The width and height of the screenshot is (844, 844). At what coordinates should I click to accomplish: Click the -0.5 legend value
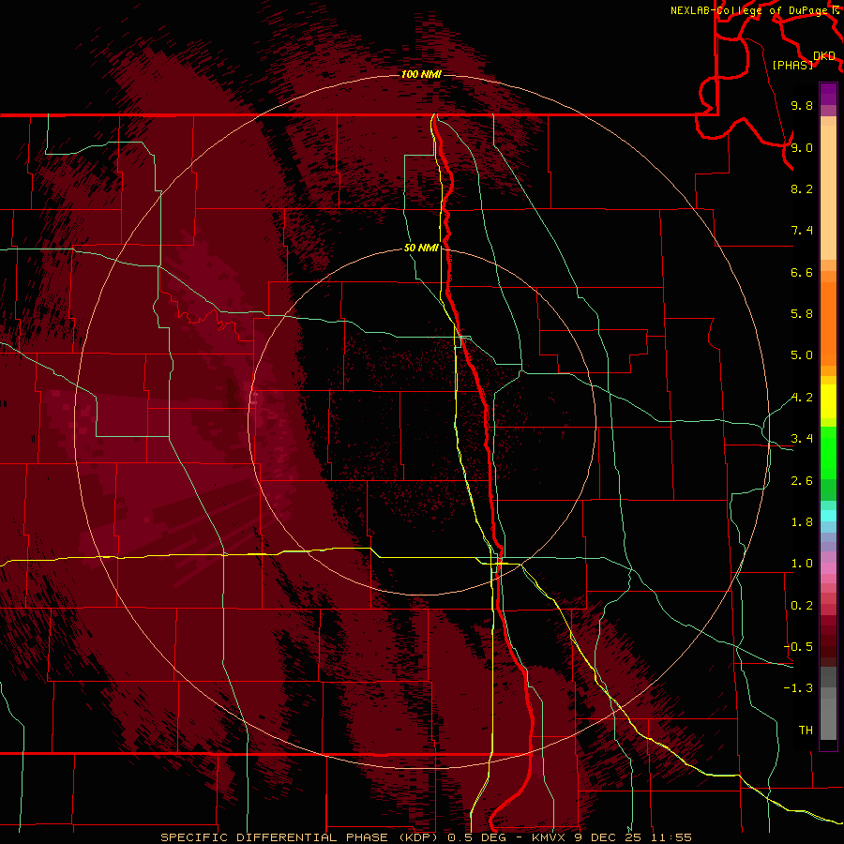pos(798,647)
